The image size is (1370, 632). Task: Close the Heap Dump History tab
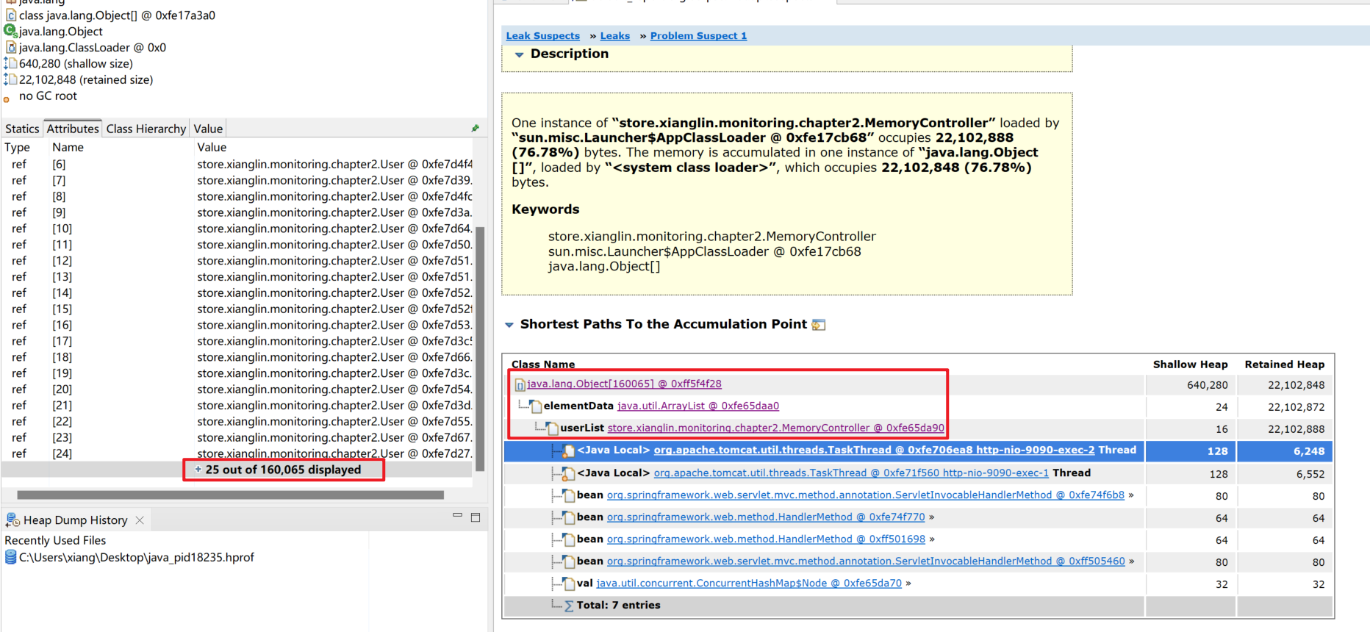[140, 520]
